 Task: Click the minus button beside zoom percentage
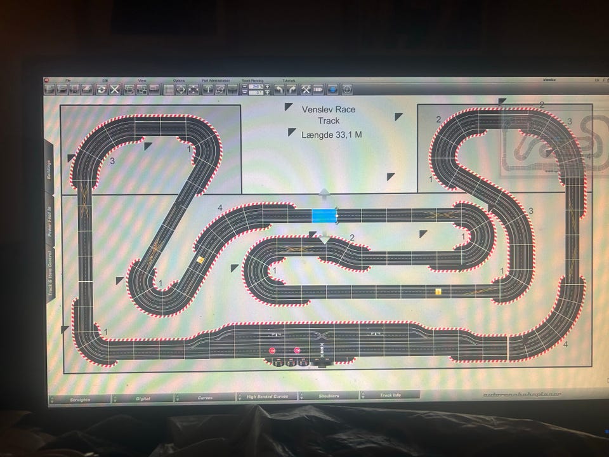point(245,86)
